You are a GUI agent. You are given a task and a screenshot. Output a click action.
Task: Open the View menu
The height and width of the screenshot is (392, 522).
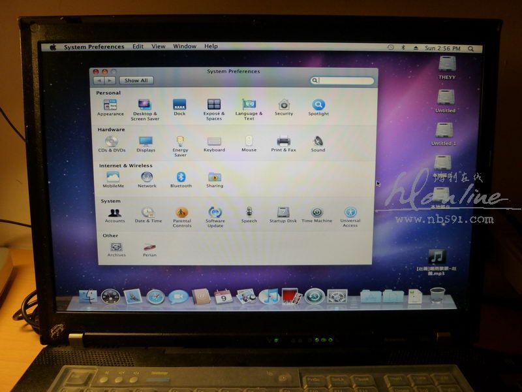[159, 47]
